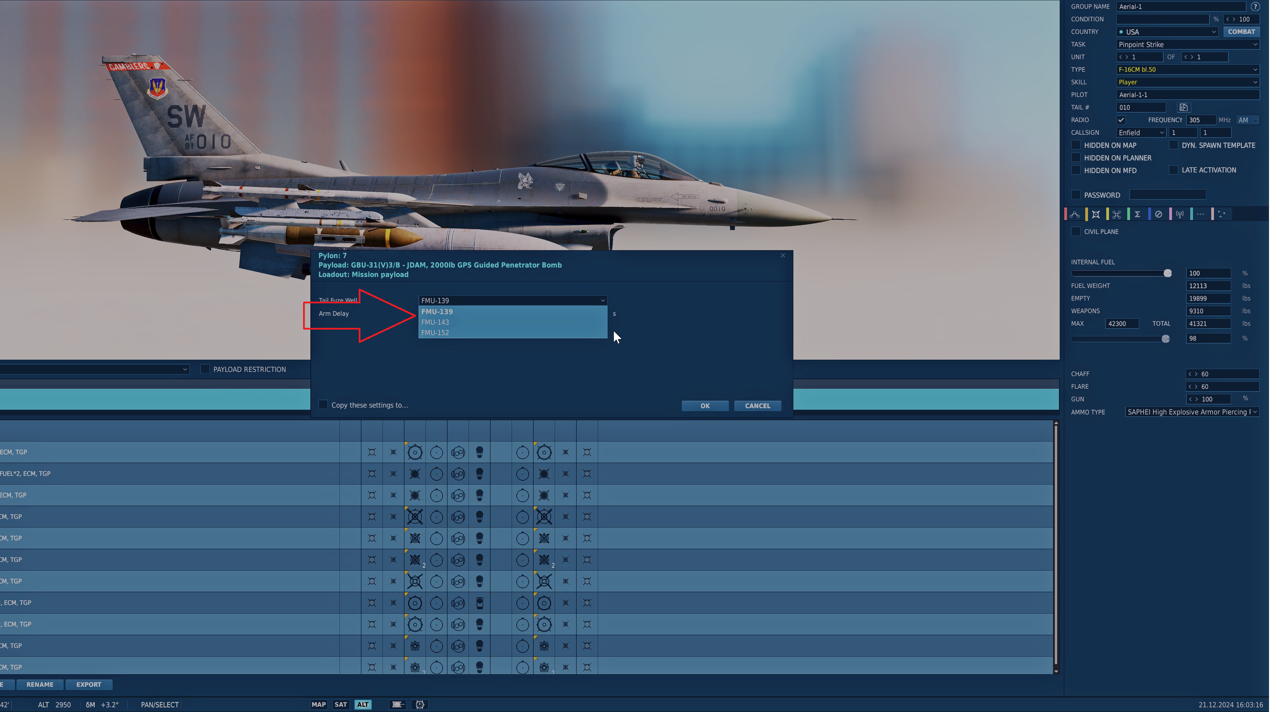Select FMU-152 from the fuze list
Image resolution: width=1270 pixels, height=712 pixels.
coord(513,333)
